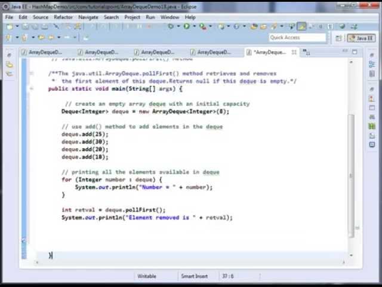Click the horizontal scrollbar right arrow
Screen dimensions: 382x287
tap(344, 262)
